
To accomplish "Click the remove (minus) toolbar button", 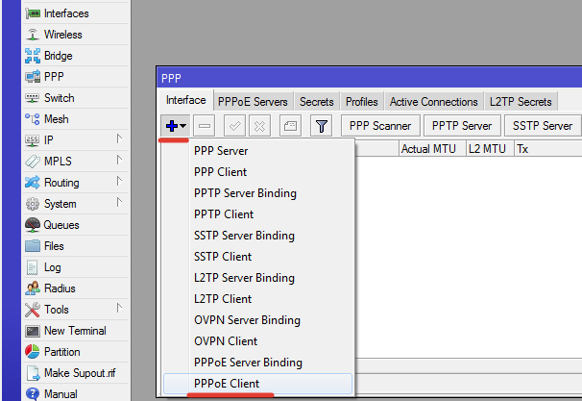I will tap(205, 126).
